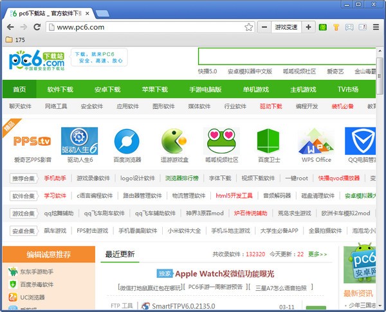Open the 175 bookmarks folder

click(x=15, y=40)
